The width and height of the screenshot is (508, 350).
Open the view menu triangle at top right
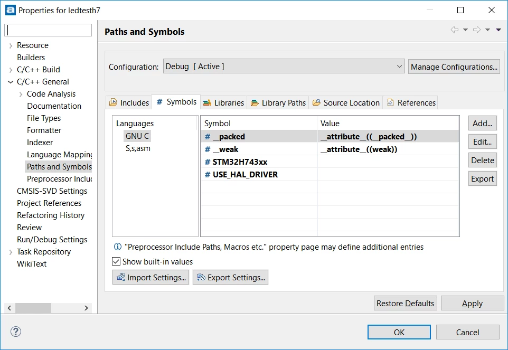point(498,30)
